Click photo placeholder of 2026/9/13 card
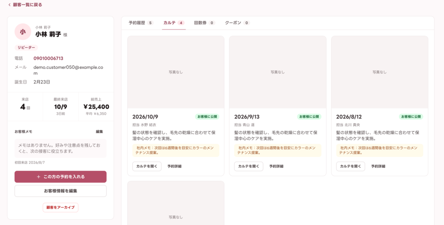 tap(278, 72)
